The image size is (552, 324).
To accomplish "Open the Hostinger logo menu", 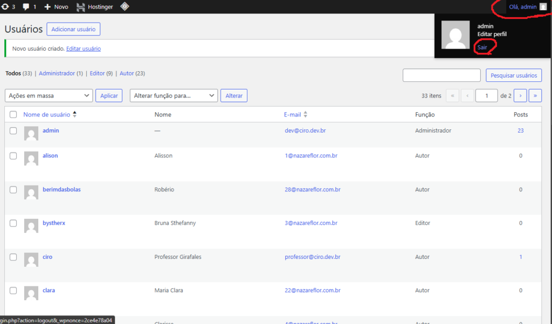I will pyautogui.click(x=81, y=7).
